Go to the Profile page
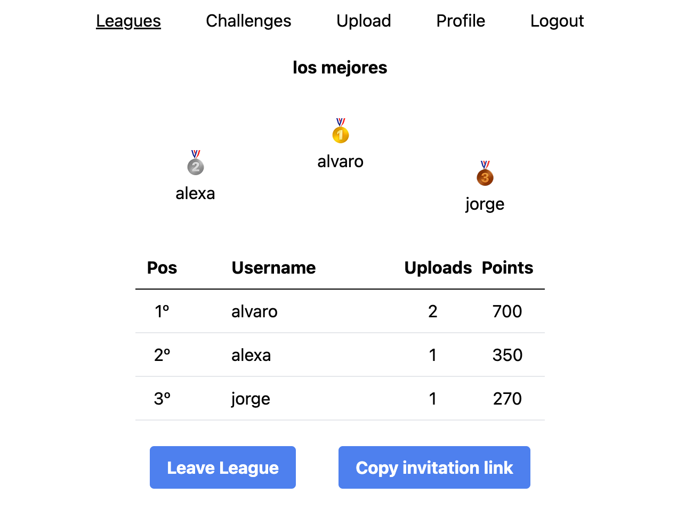The image size is (693, 510). 461,21
